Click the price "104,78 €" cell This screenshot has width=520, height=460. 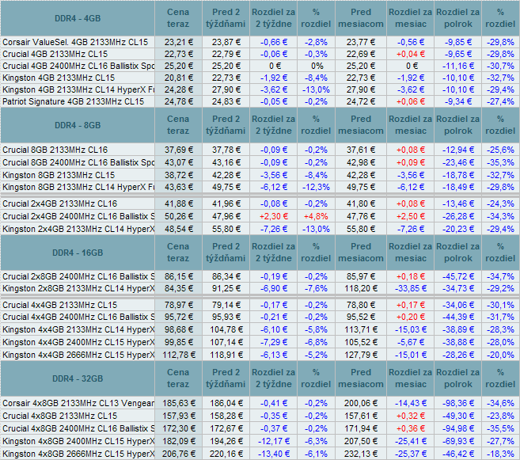[226, 329]
